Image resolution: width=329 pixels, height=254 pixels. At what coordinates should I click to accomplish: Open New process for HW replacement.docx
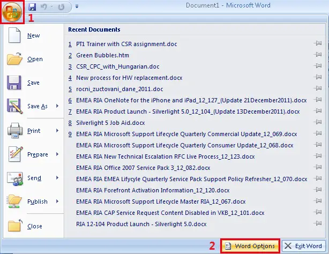click(129, 78)
